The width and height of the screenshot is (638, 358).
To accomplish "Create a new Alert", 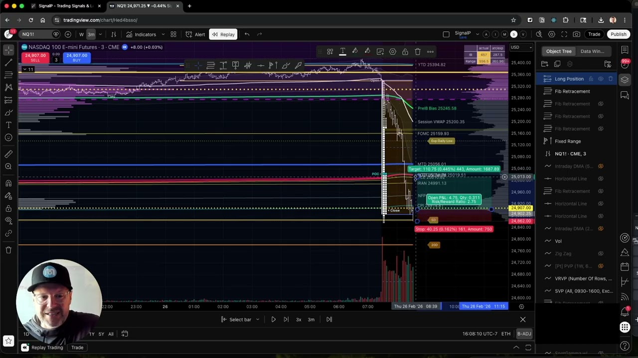I will click(x=195, y=34).
